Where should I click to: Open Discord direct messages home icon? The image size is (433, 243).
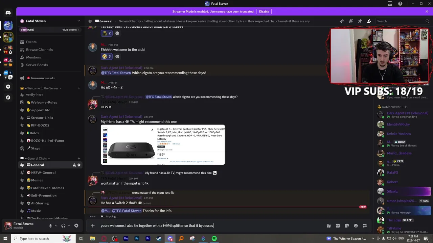(8, 13)
